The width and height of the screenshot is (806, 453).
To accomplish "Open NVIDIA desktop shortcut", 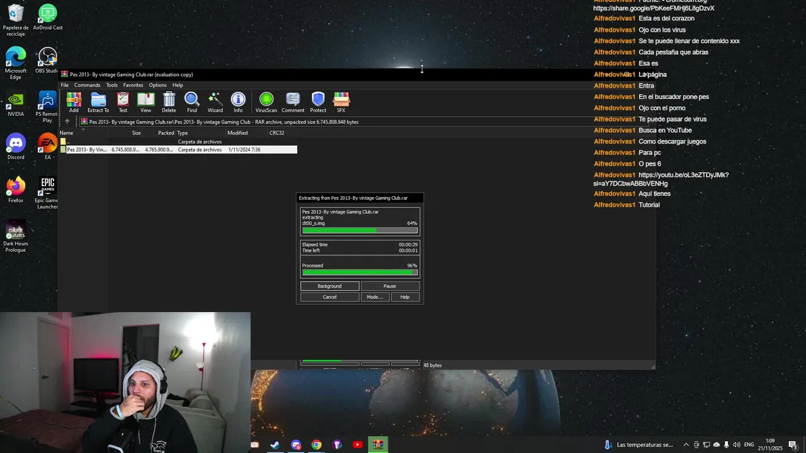I will (x=16, y=104).
